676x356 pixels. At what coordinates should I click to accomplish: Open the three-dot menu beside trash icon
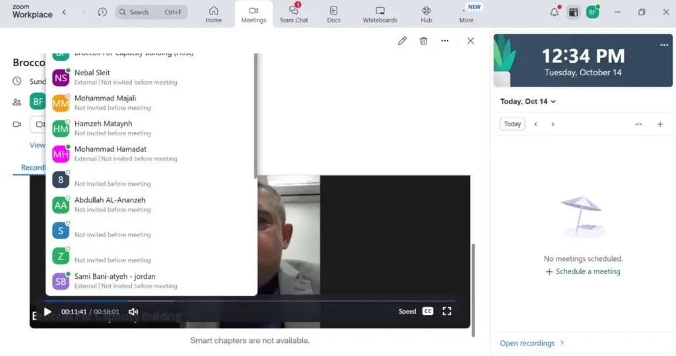[x=445, y=41]
